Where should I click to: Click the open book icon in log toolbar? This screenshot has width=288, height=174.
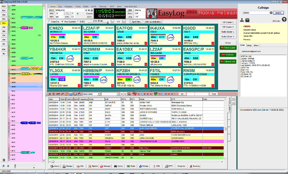[x=75, y=94]
